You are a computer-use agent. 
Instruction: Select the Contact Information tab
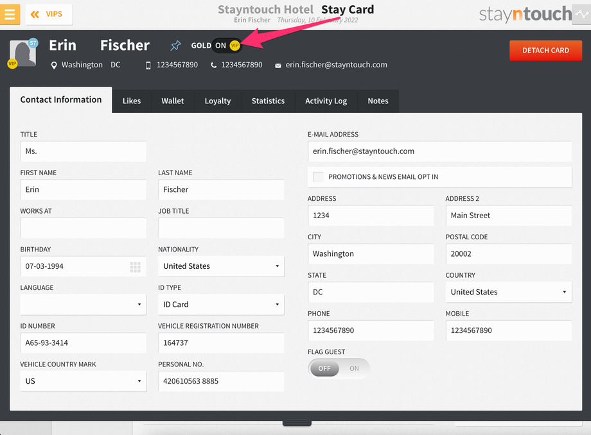[x=61, y=99]
